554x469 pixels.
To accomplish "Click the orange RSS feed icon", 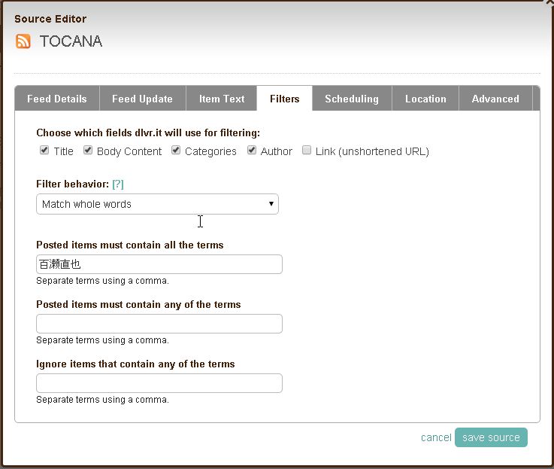I will pos(23,41).
